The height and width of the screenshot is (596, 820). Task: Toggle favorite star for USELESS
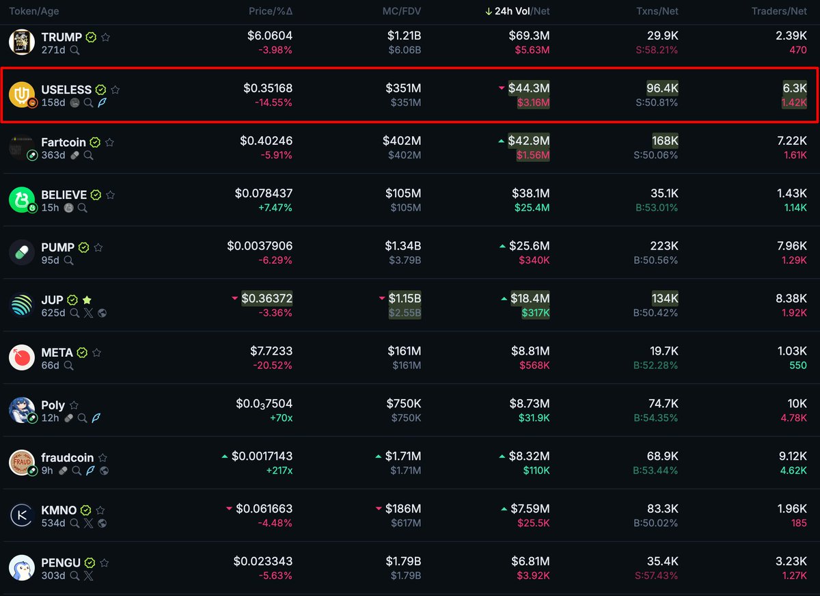click(x=115, y=90)
